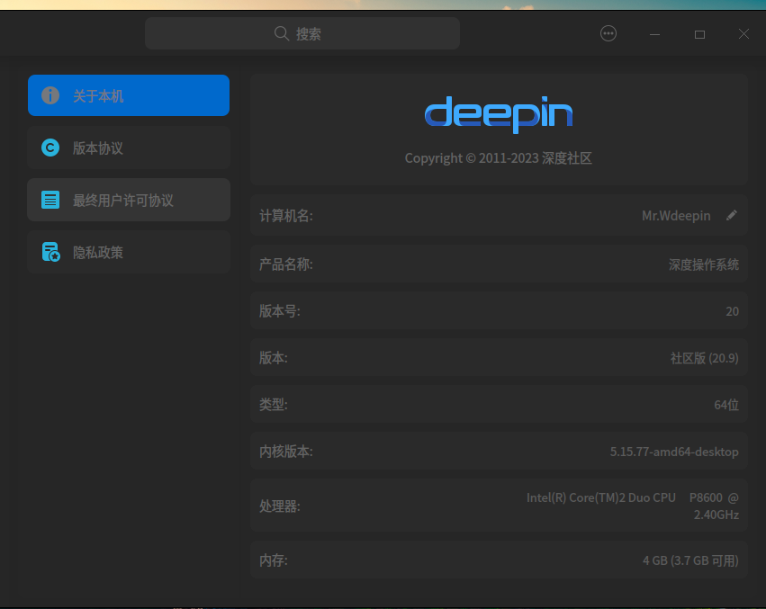This screenshot has width=766, height=609.
Task: Click the info icon beside 关于本机
Action: point(50,95)
